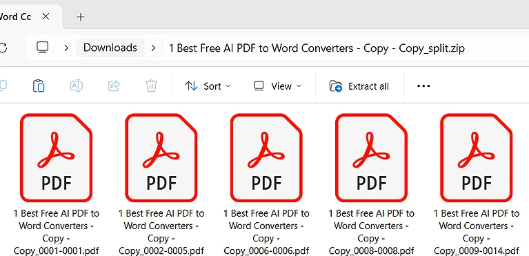The width and height of the screenshot is (529, 256).
Task: Select the PDF icon for Copy_0006-0006.pdf
Action: [266, 158]
